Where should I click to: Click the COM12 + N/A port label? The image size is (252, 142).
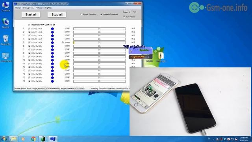pyautogui.click(x=37, y=35)
